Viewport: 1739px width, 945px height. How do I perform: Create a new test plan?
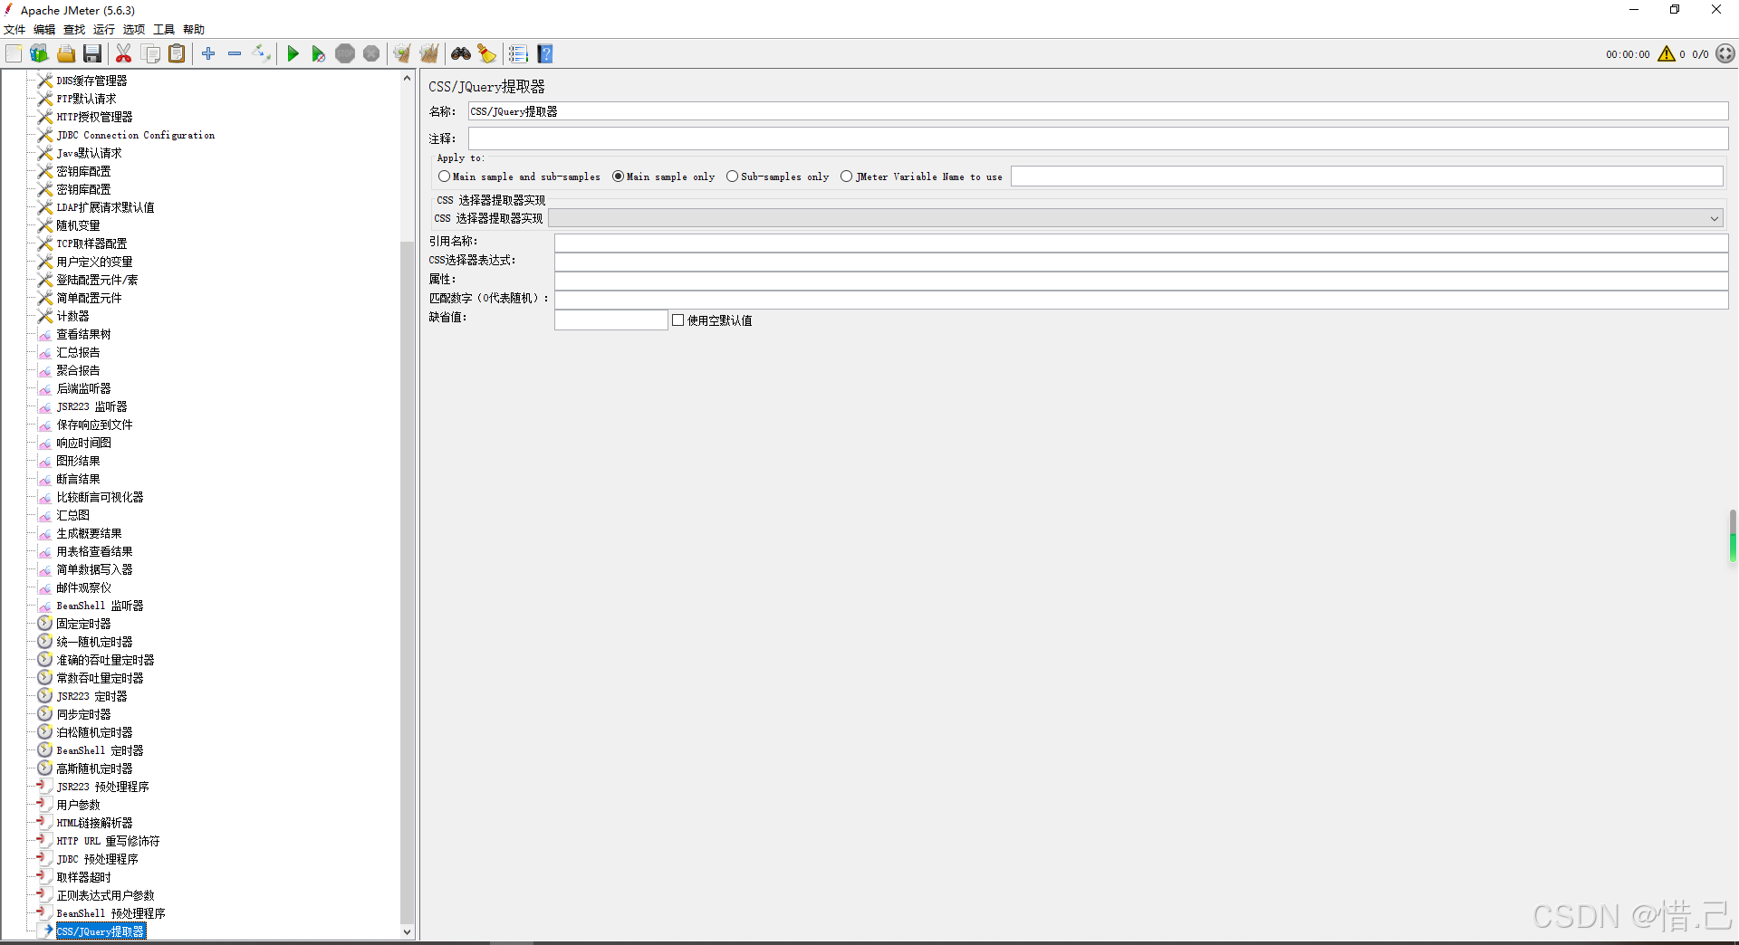click(x=14, y=54)
